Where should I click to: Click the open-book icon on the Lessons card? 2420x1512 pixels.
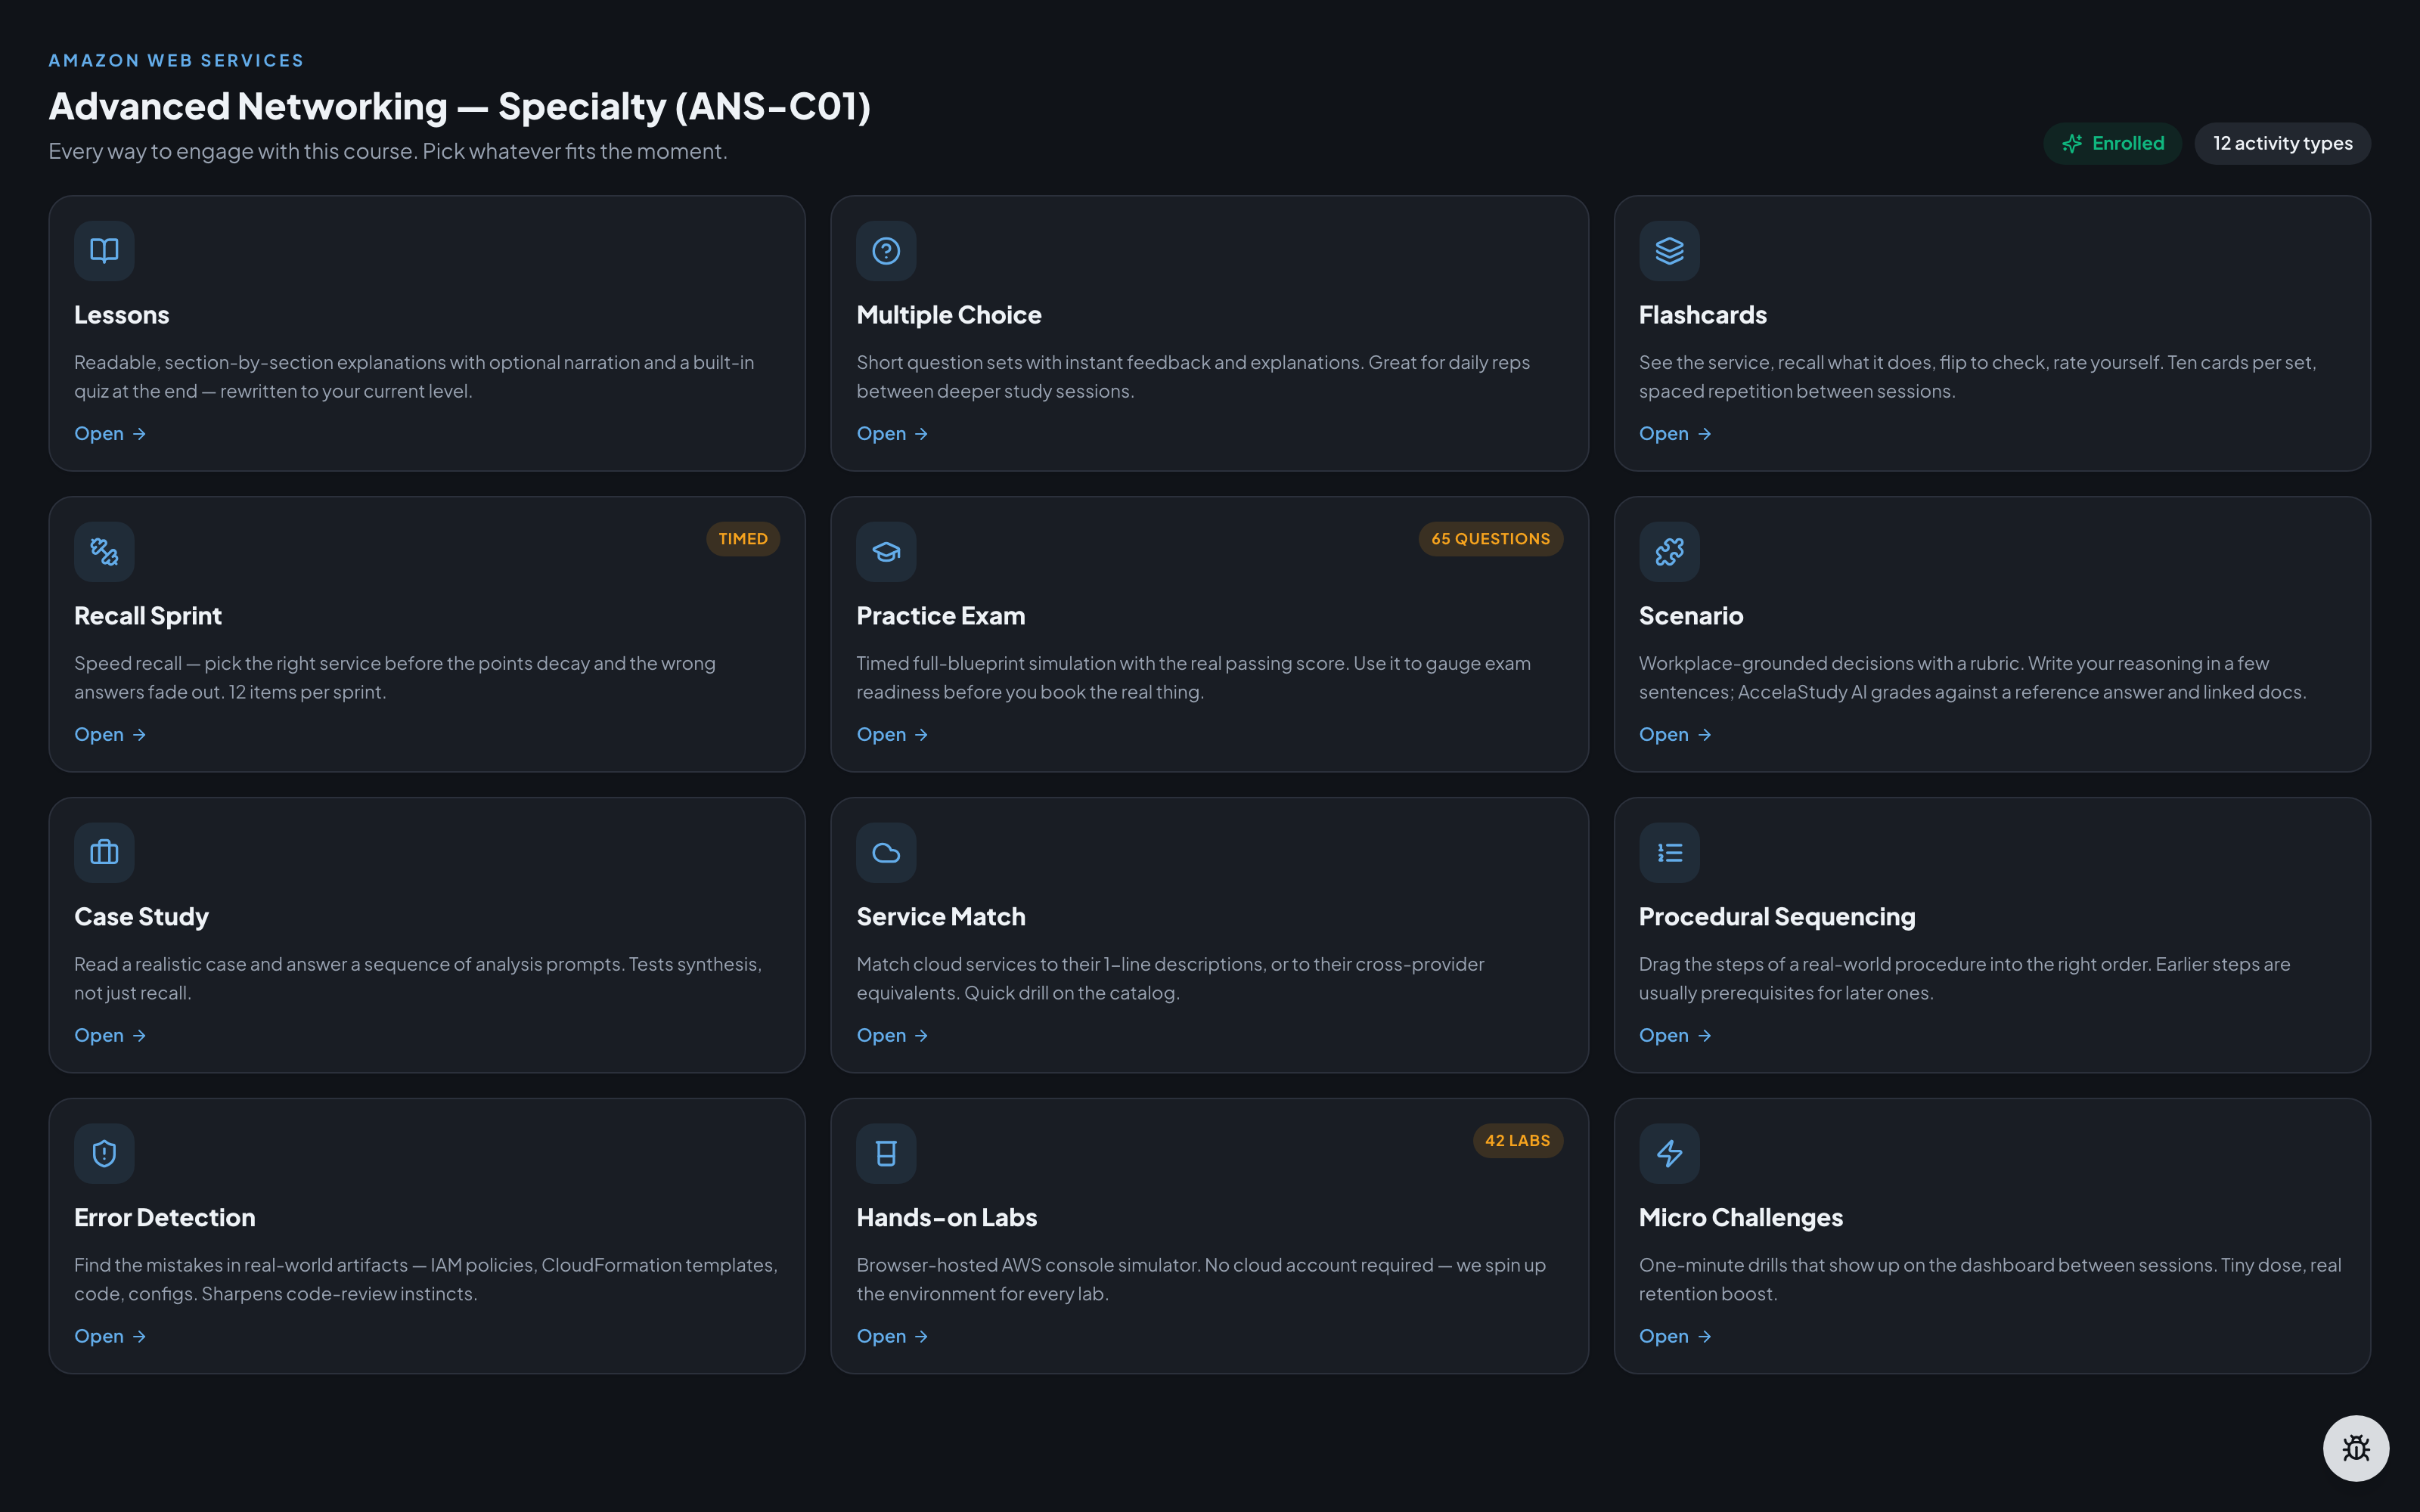tap(104, 250)
